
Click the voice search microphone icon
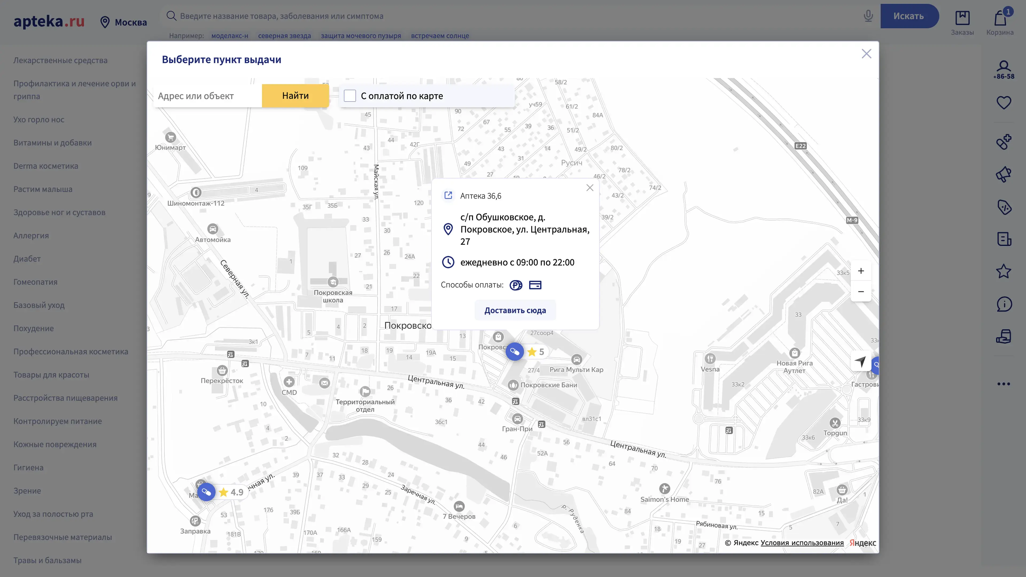coord(868,16)
